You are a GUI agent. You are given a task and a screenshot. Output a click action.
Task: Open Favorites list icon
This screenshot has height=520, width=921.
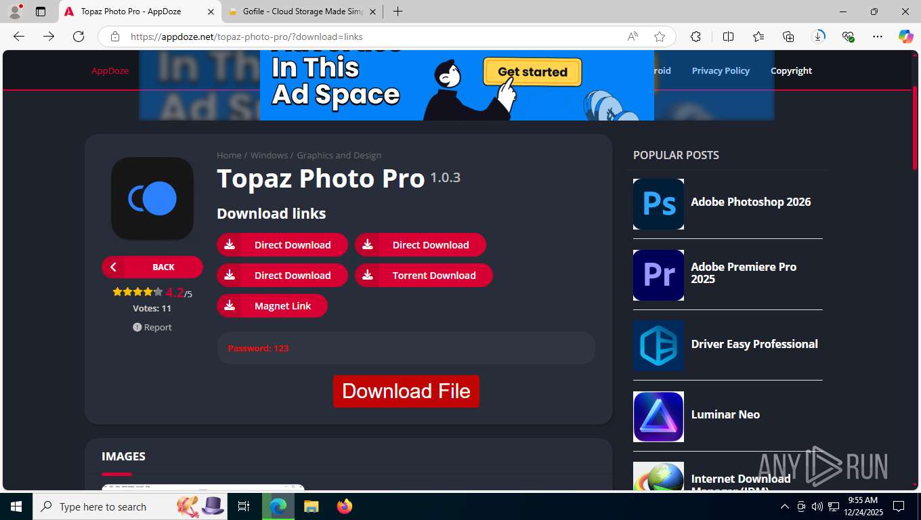[x=758, y=37]
